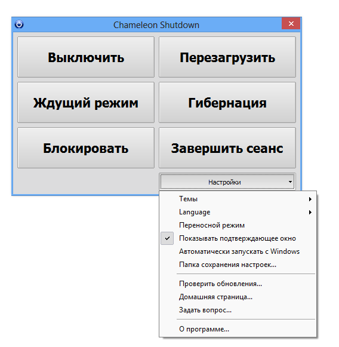This screenshot has width=339, height=347.
Task: Expand the Language submenu
Action: (x=238, y=212)
